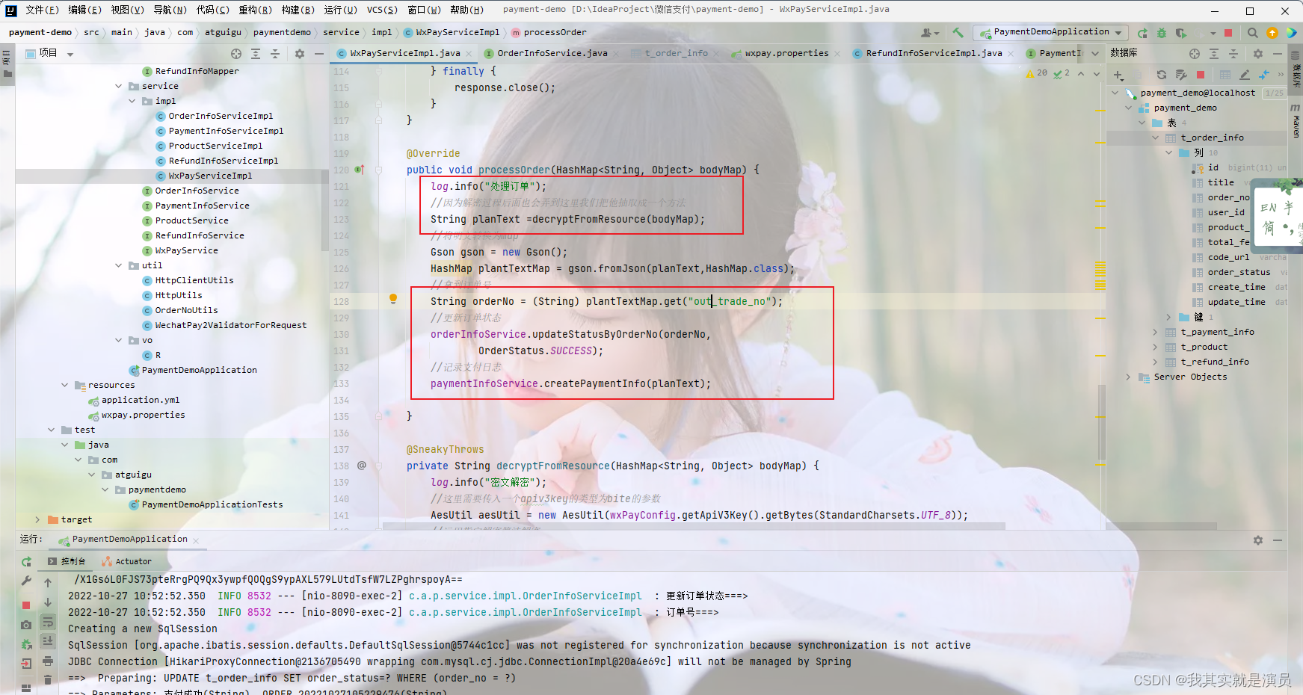The width and height of the screenshot is (1303, 695).
Task: Expand all nodes in the project panel
Action: pos(256,54)
